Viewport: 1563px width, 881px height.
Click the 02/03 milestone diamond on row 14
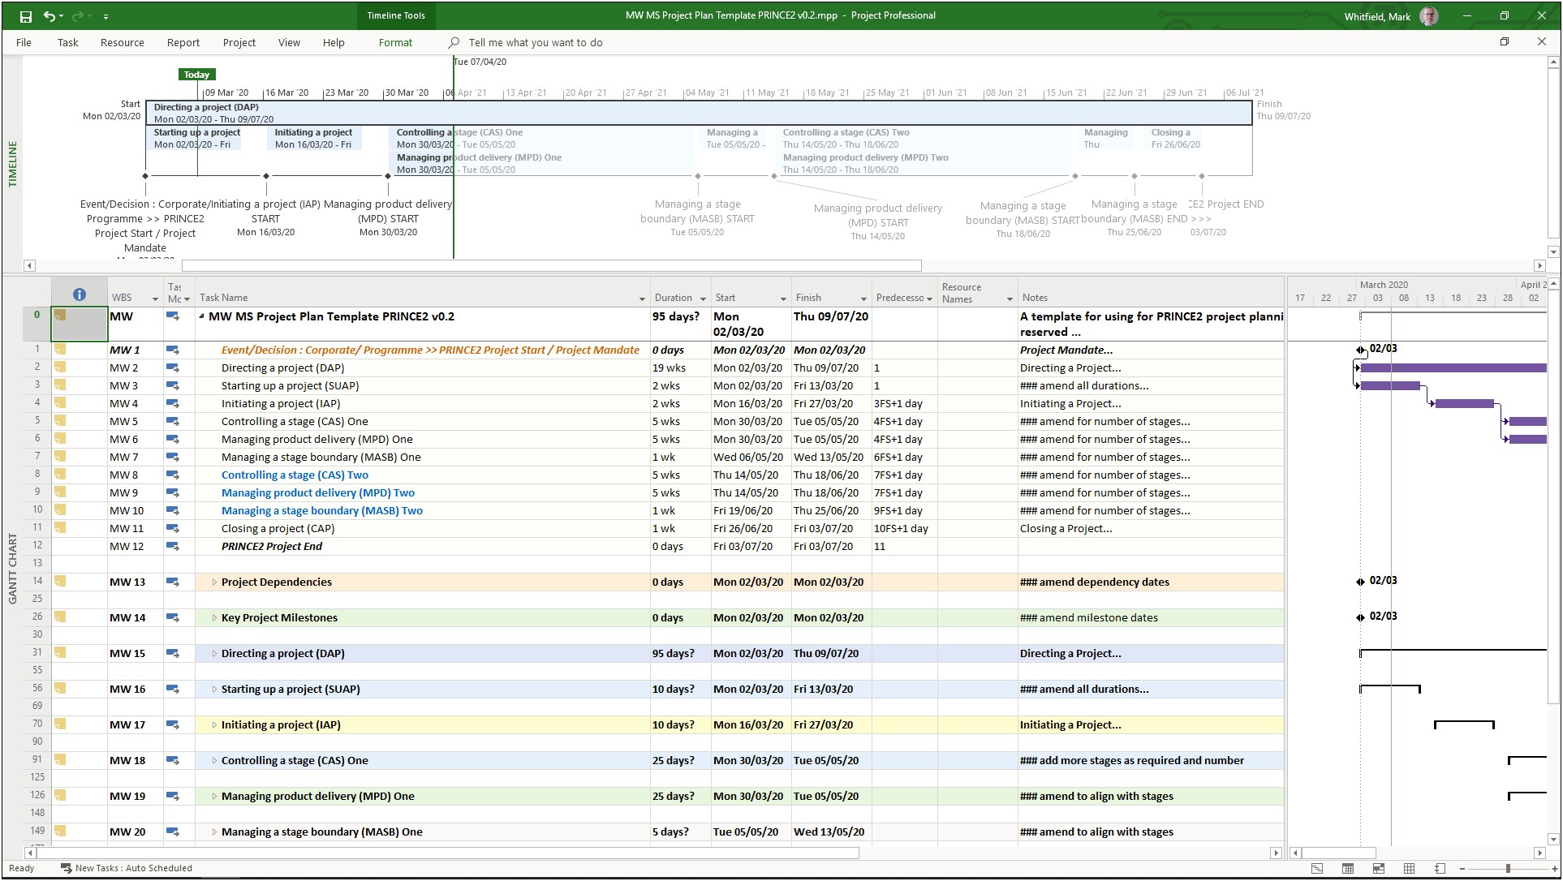tap(1358, 581)
